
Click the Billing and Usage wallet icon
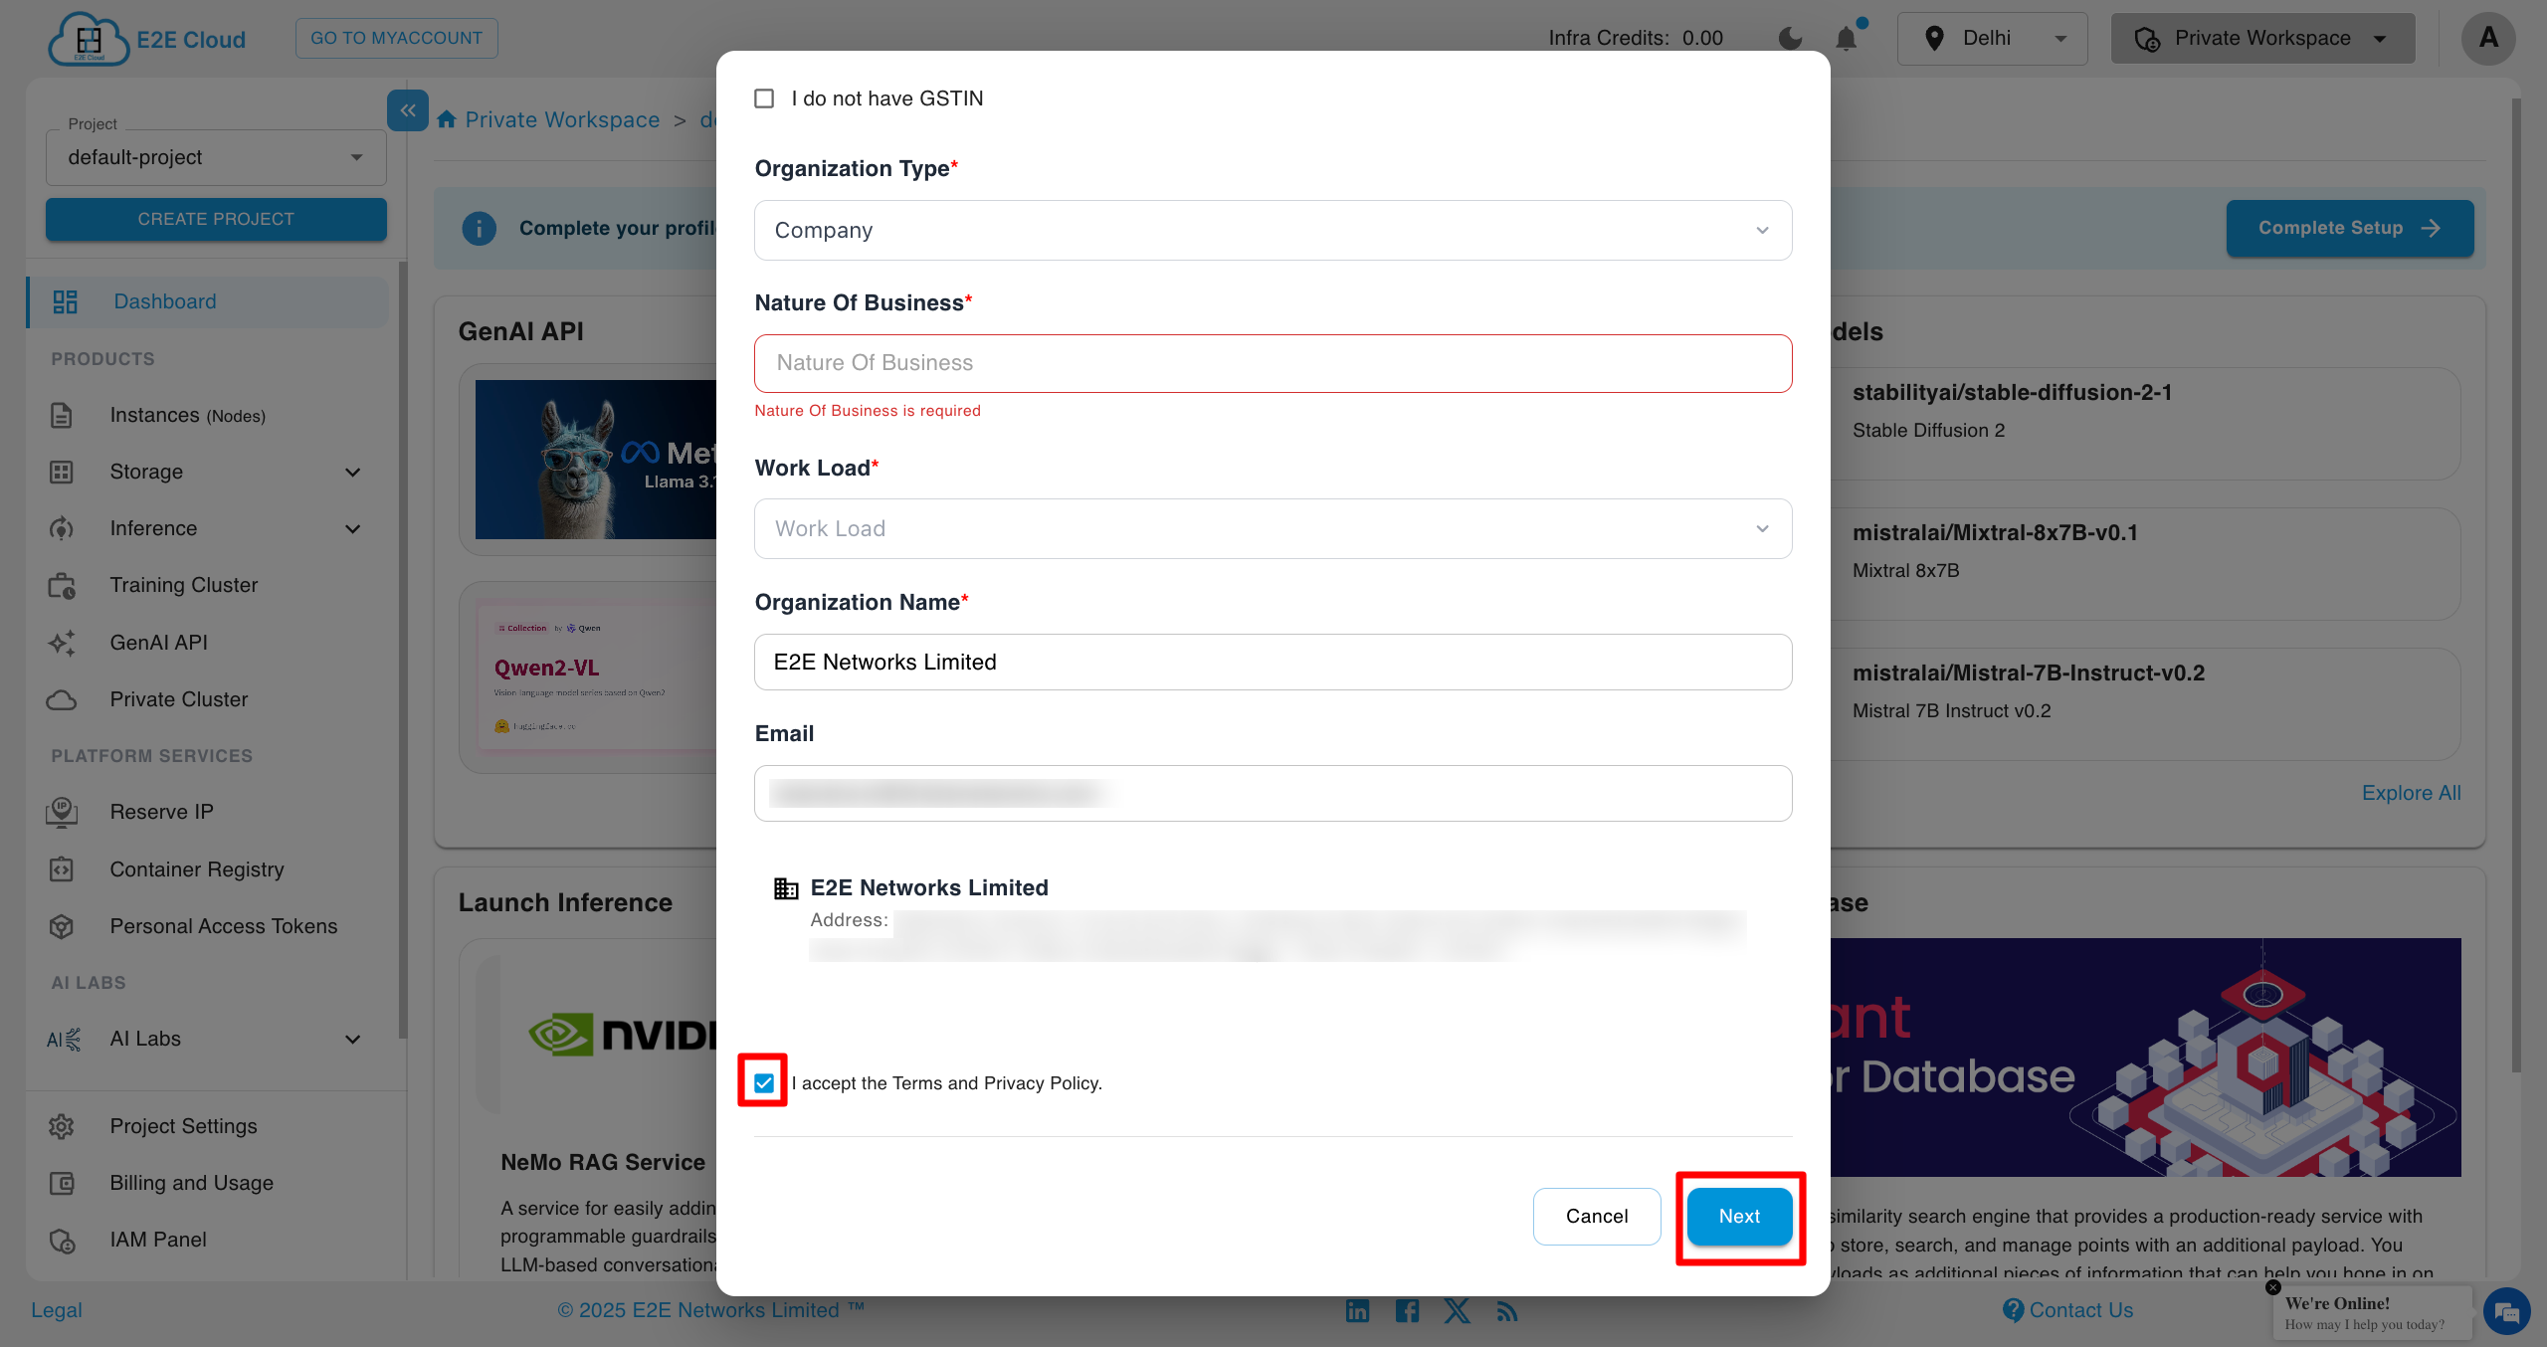[62, 1183]
